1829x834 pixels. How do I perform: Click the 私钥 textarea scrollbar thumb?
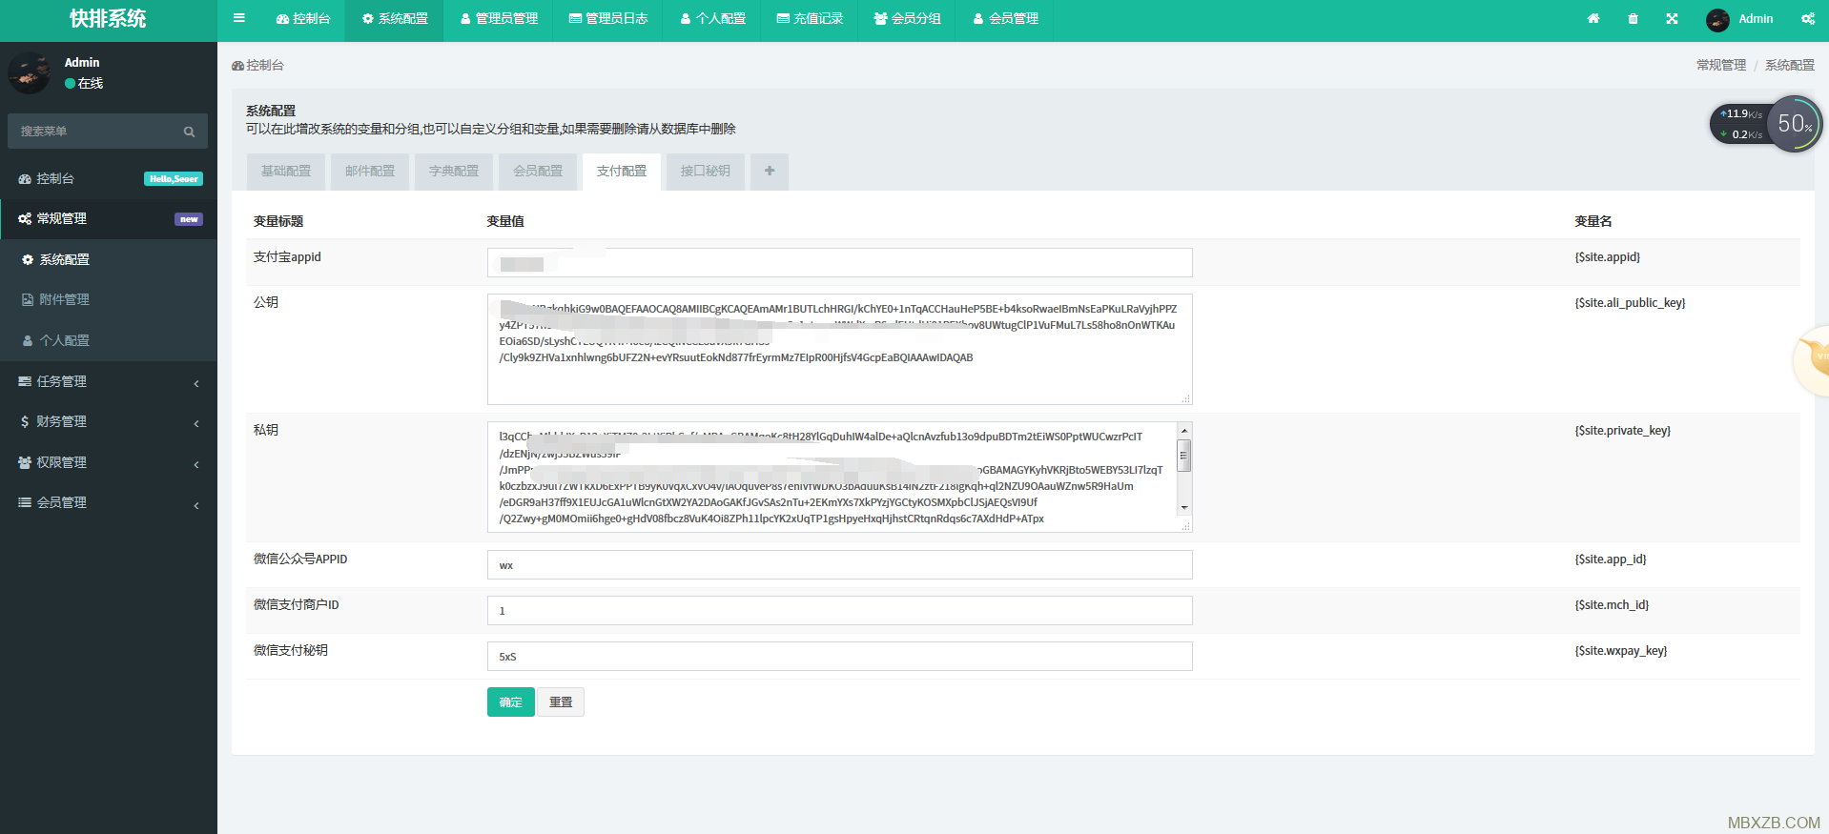1183,456
